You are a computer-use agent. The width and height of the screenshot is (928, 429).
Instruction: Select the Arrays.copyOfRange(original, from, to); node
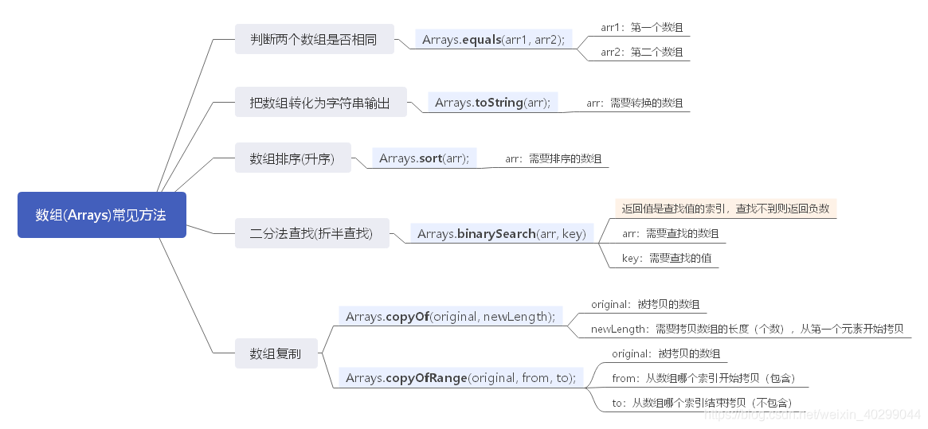coord(461,377)
